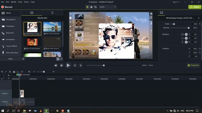Add a new track with plus icon
The image size is (202, 113).
click(9, 75)
